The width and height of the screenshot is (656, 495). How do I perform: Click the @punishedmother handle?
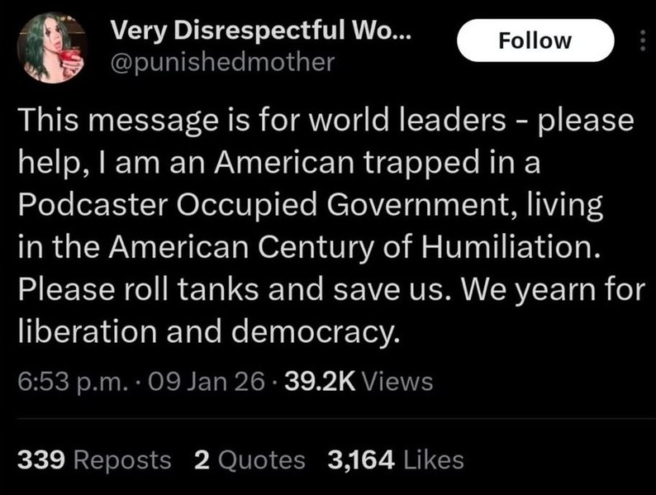[221, 61]
